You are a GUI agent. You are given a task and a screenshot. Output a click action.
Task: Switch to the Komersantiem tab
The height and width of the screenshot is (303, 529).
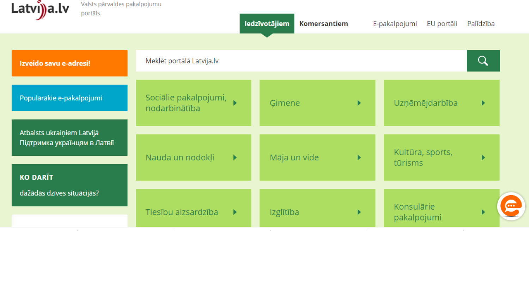[323, 24]
